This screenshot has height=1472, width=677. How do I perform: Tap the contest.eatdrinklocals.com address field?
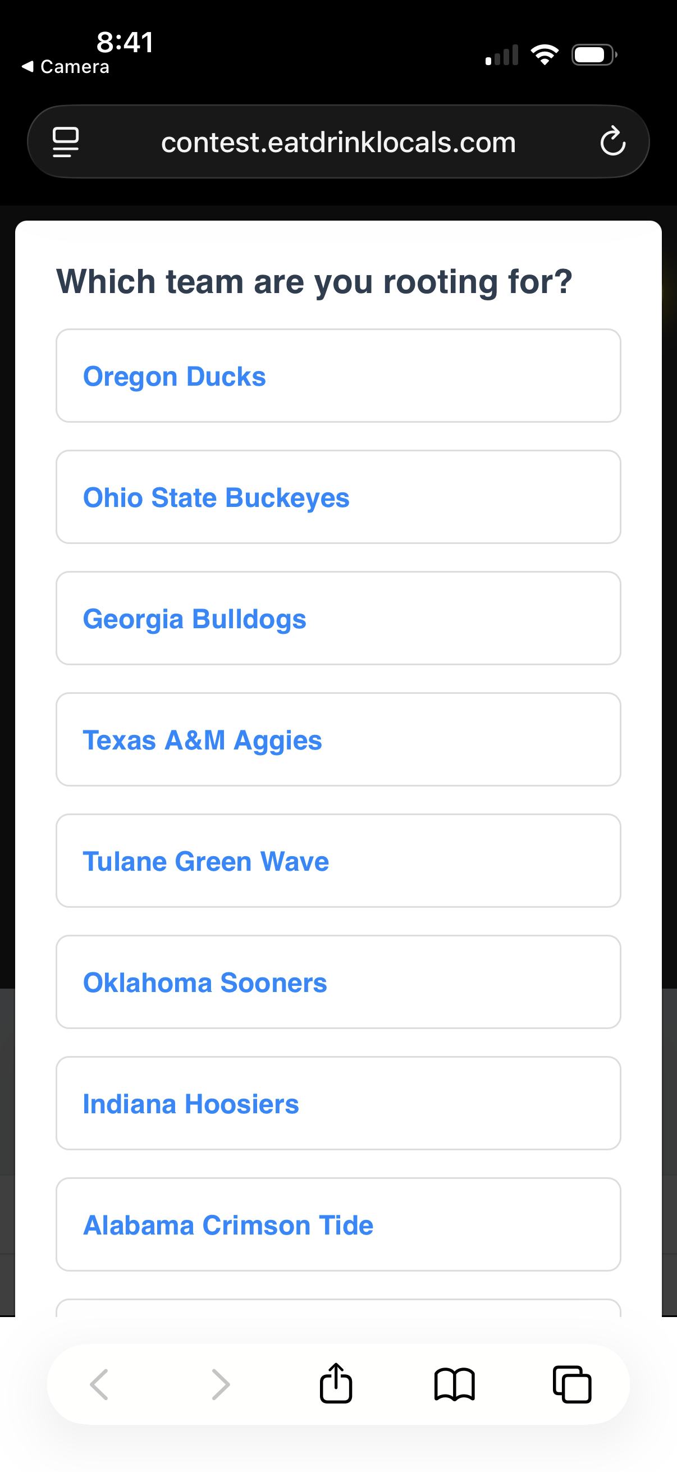(x=338, y=141)
